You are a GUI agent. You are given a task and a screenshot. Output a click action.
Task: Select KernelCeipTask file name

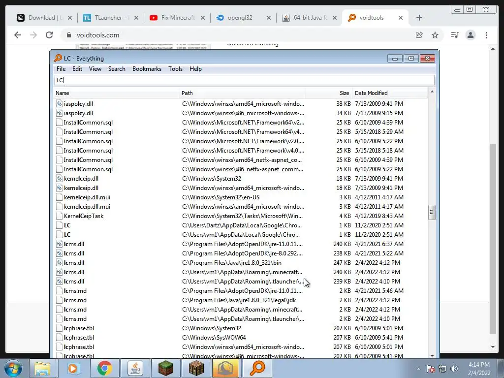84,216
